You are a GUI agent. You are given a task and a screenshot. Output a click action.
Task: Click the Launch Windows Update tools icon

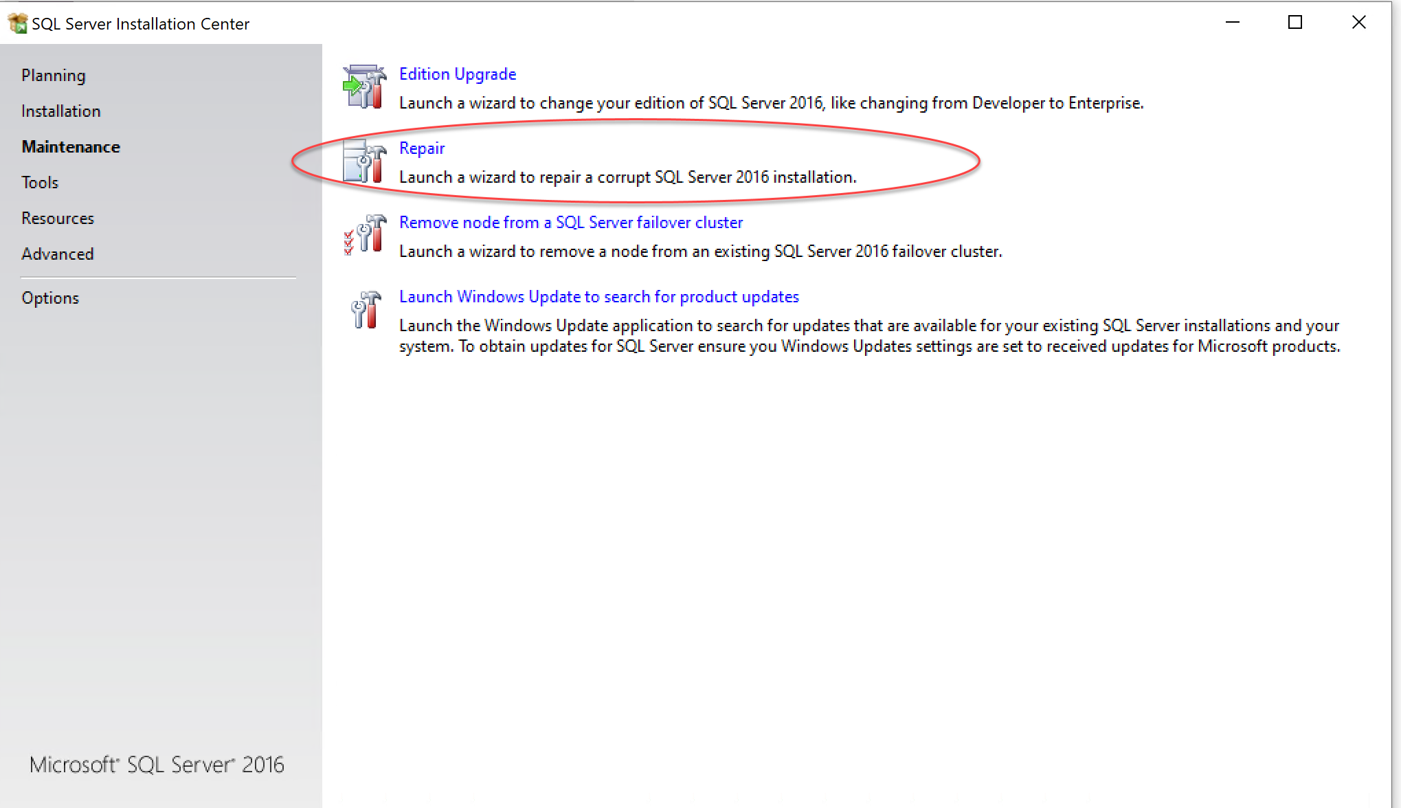point(366,310)
